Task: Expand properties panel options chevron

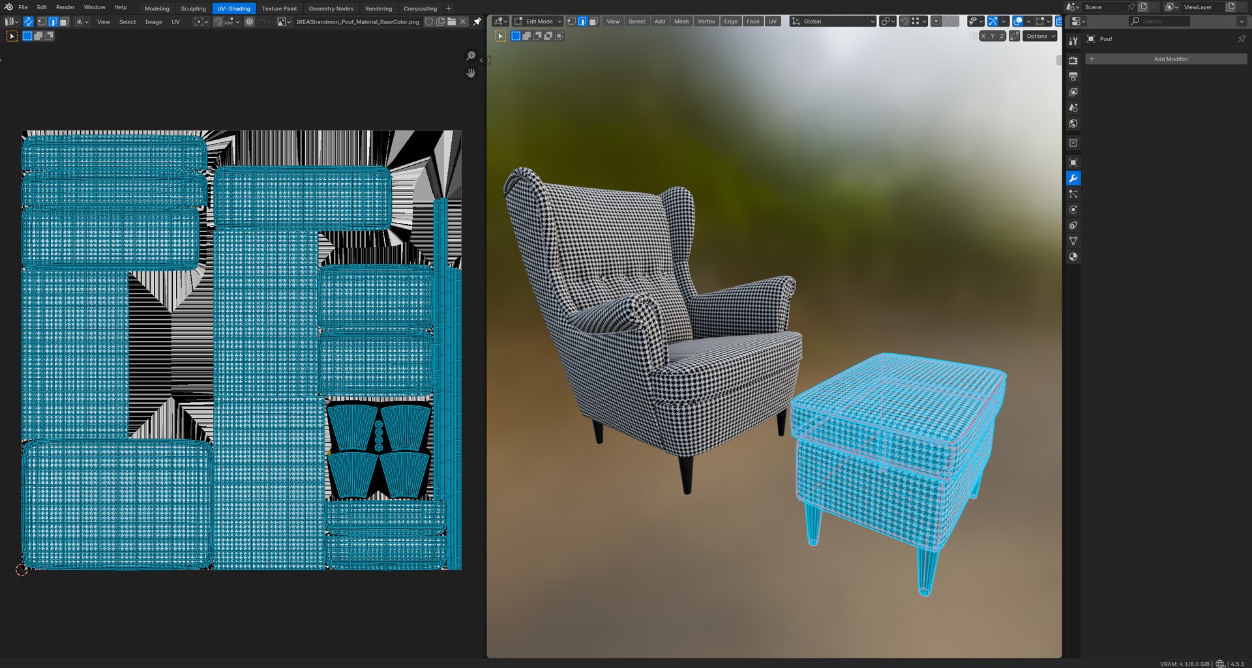Action: point(1241,22)
